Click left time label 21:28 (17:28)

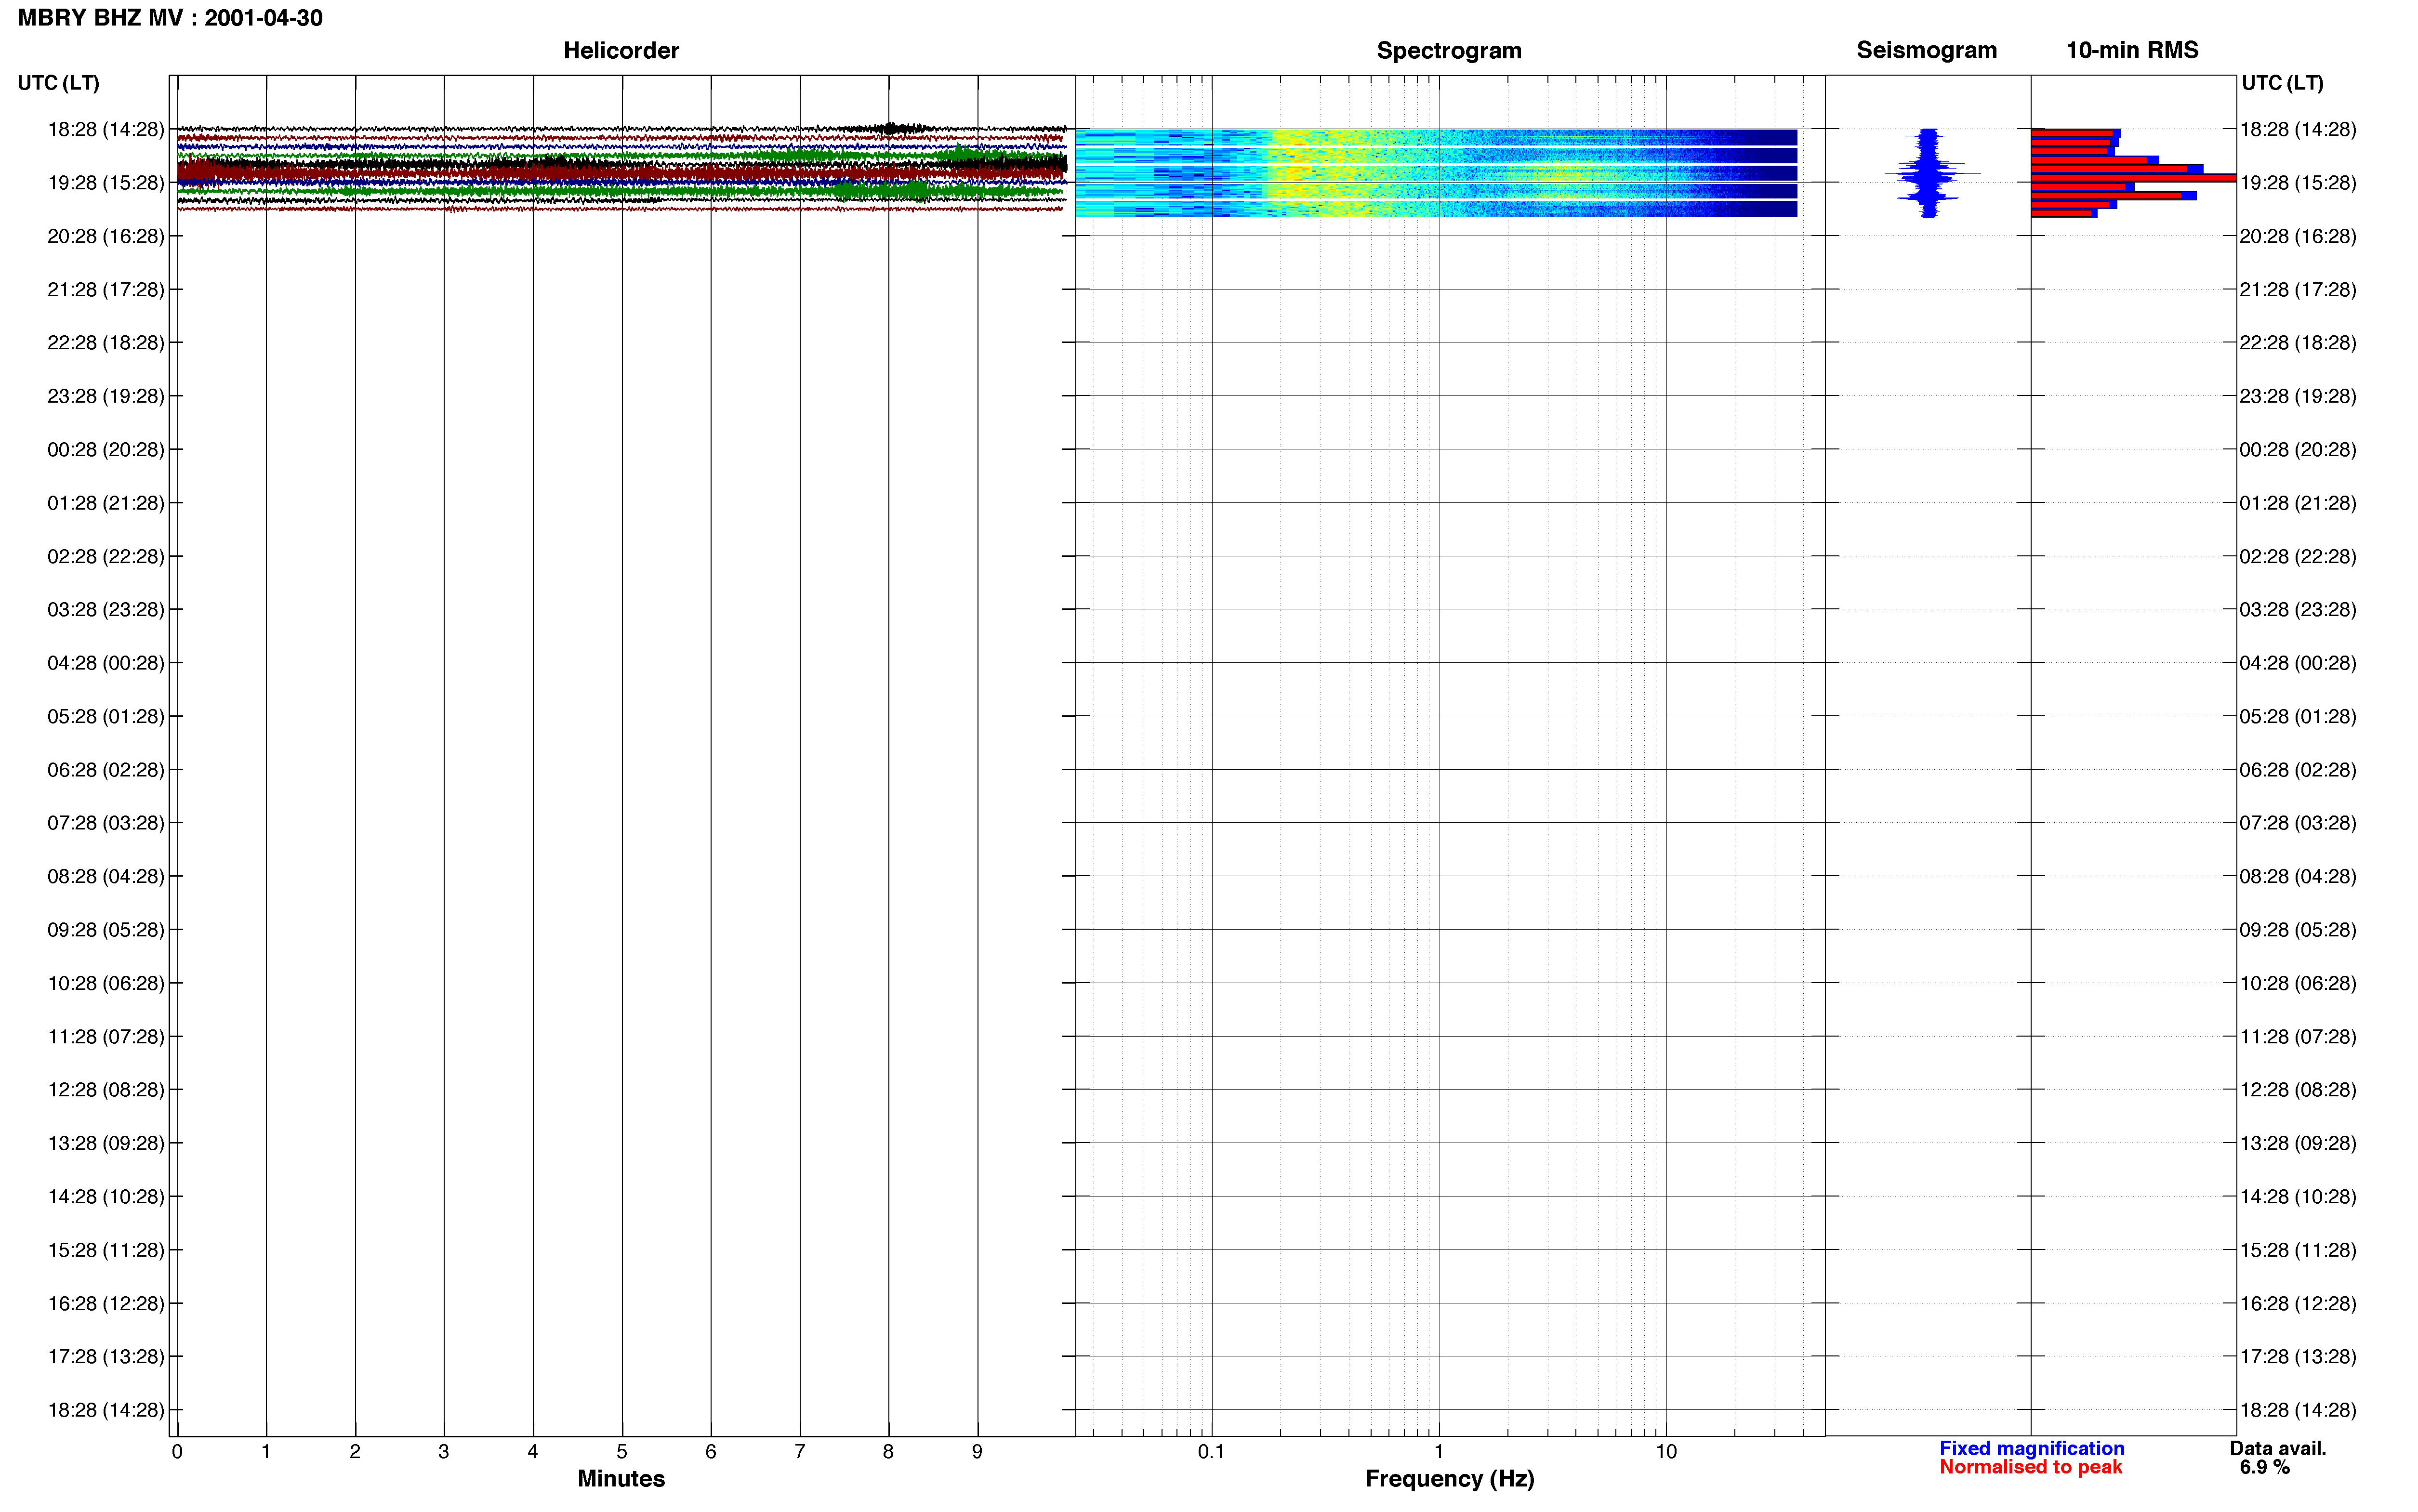pyautogui.click(x=105, y=289)
